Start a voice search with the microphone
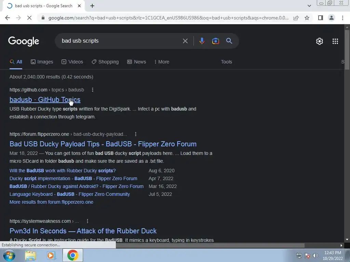Image resolution: width=350 pixels, height=262 pixels. pos(202,41)
